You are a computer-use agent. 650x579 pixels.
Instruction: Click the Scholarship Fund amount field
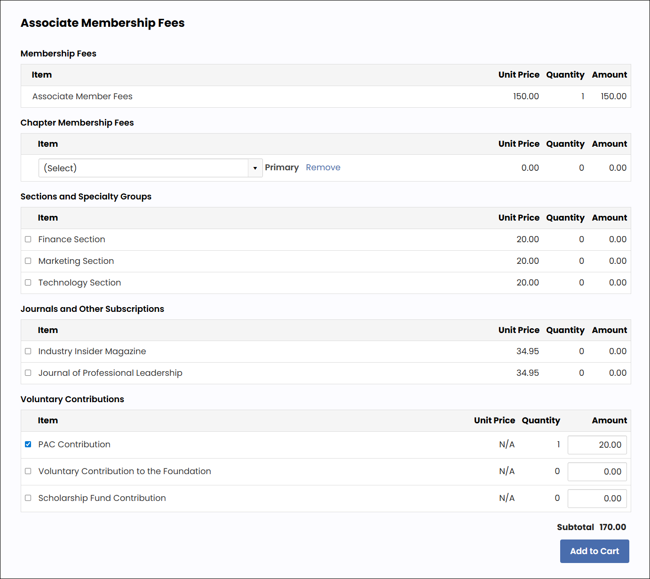click(x=597, y=499)
